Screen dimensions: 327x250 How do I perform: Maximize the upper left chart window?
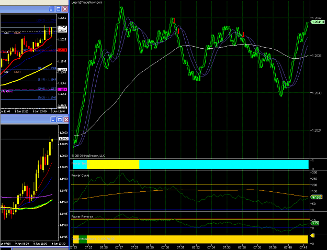pyautogui.click(x=59, y=9)
